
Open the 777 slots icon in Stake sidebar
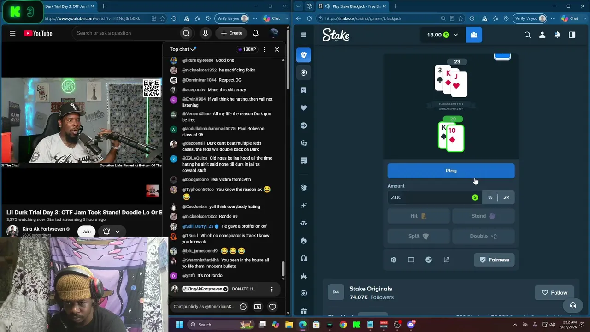point(303,223)
